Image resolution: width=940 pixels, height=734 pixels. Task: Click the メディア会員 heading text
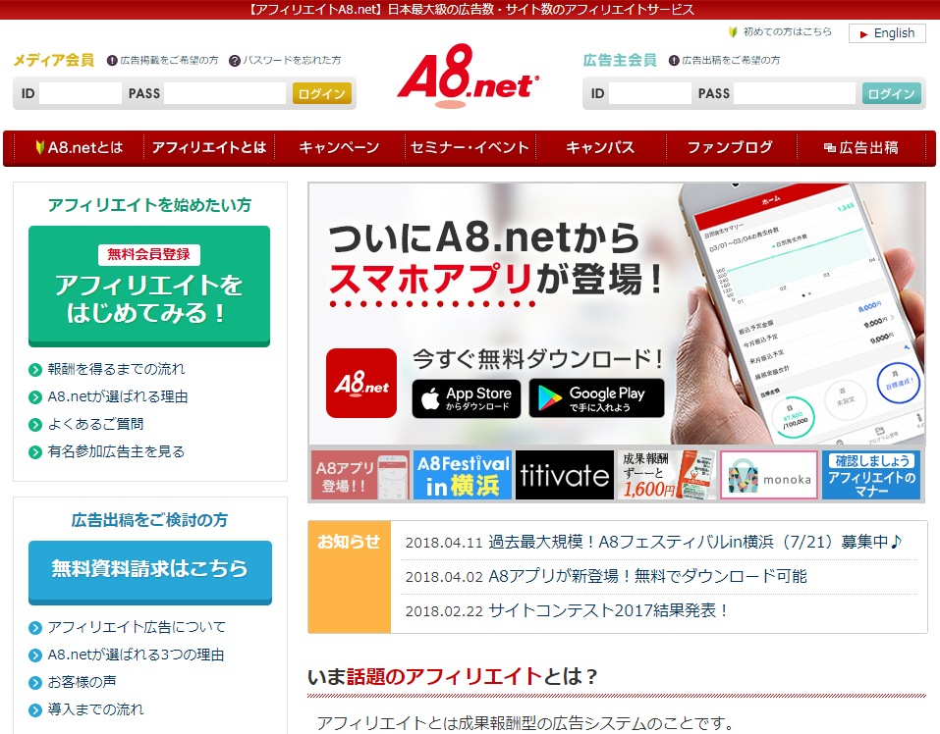pos(54,61)
